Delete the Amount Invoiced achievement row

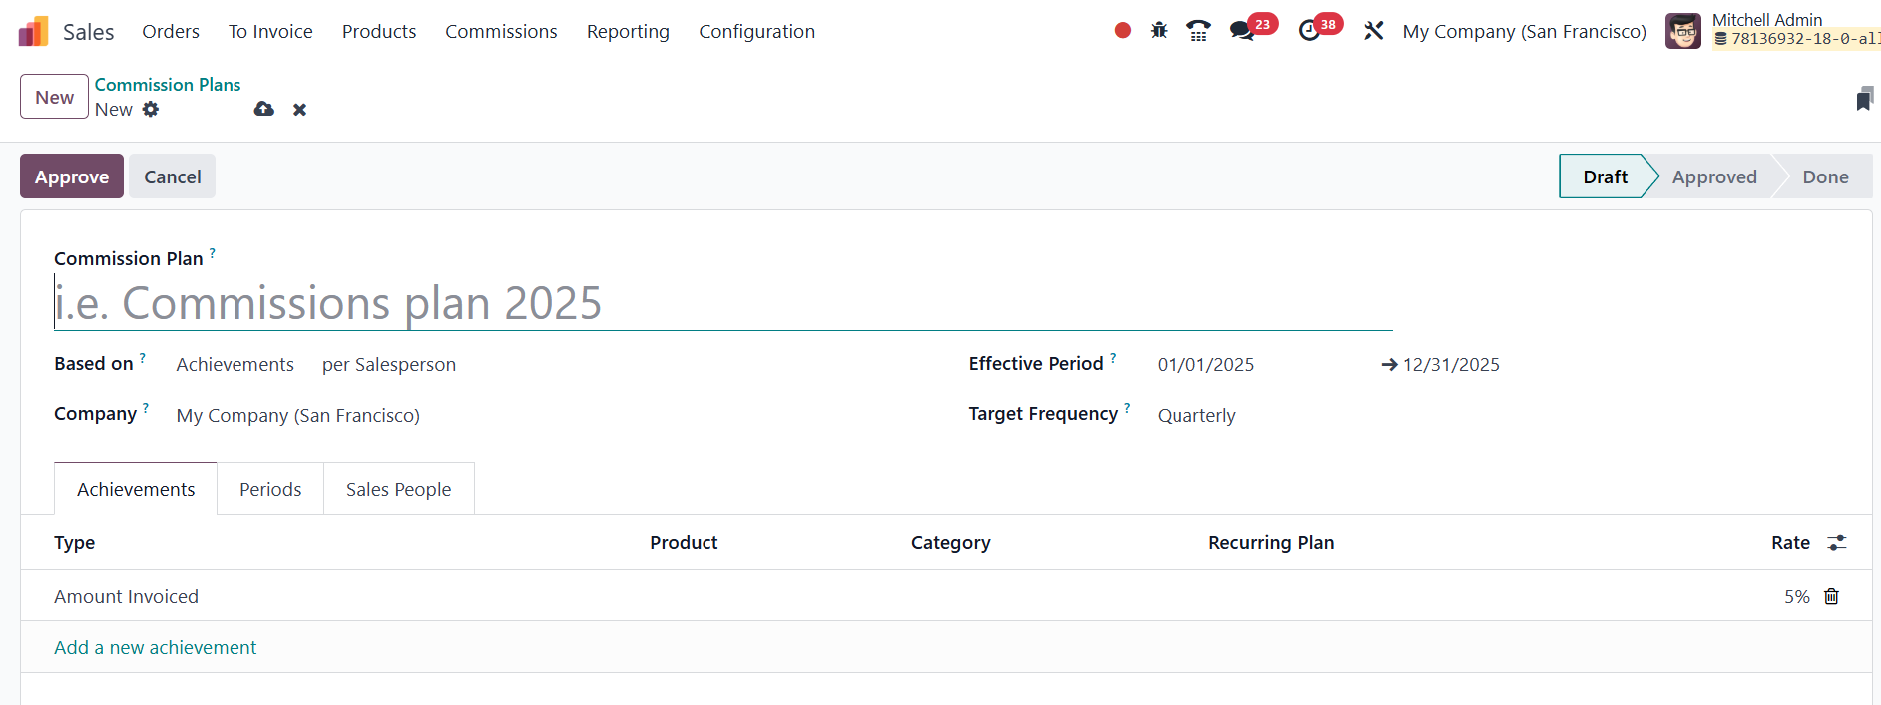click(x=1831, y=596)
